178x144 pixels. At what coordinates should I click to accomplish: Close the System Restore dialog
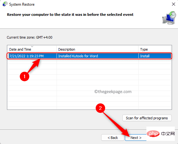click(x=174, y=4)
